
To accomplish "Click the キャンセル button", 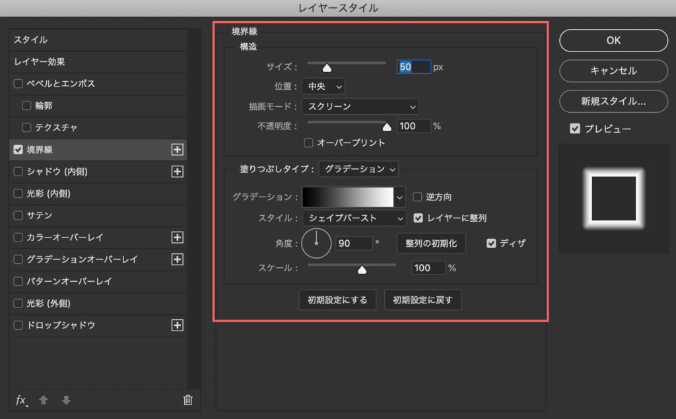I will [613, 71].
